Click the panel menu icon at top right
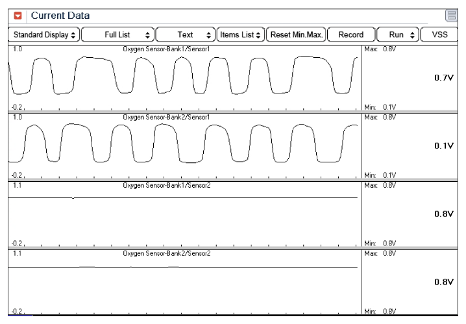Screen dimensions: 466x324 tap(451, 16)
